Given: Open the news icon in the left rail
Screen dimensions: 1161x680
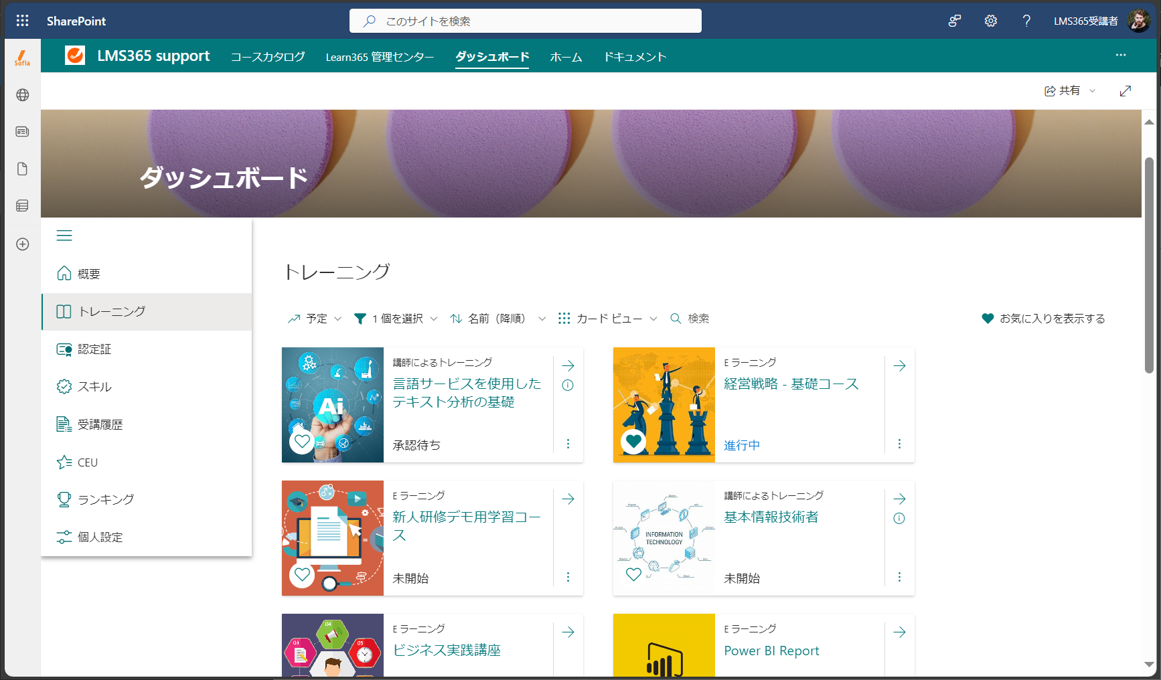Looking at the screenshot, I should [22, 132].
